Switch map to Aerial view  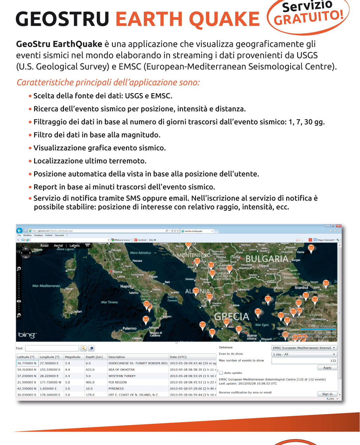click(58, 246)
